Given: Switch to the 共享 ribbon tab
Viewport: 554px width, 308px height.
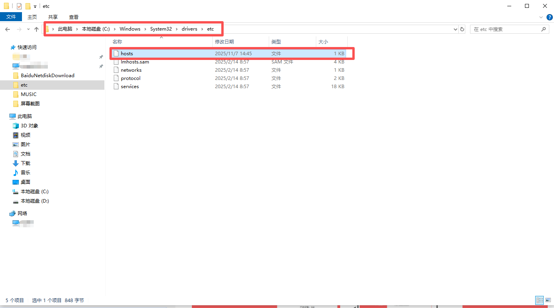Looking at the screenshot, I should (53, 17).
